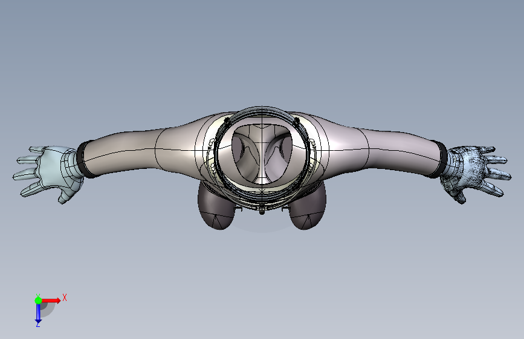The height and width of the screenshot is (339, 524).
Task: Click the blue Z axis arrow
Action: (x=38, y=313)
